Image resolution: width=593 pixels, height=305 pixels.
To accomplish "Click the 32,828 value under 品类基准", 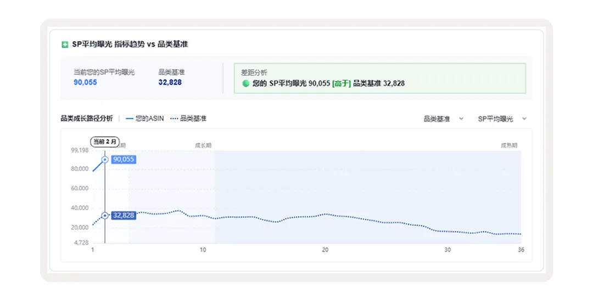I will [x=170, y=82].
